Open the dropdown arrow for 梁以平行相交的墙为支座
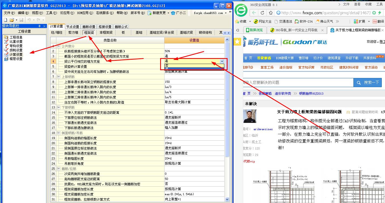This screenshot has width=385, height=203. 222,61
